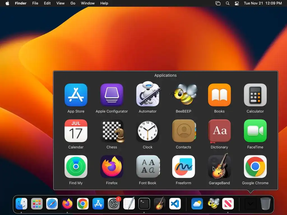Launch BeeBEEP from the Applications grid
The height and width of the screenshot is (215, 287).
tap(184, 95)
